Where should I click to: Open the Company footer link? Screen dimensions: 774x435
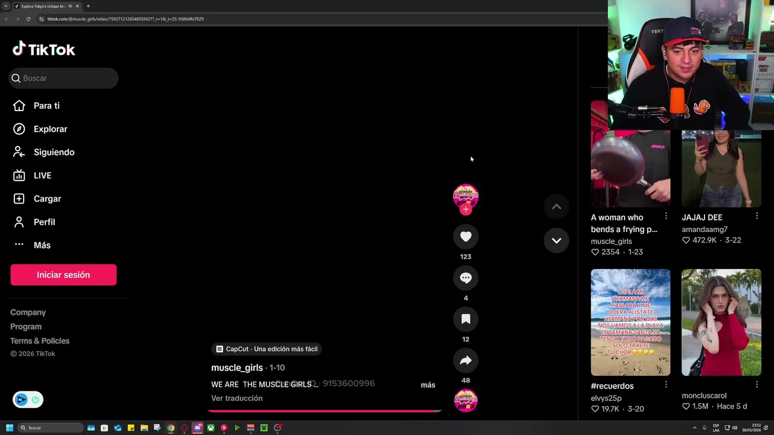[x=28, y=312]
